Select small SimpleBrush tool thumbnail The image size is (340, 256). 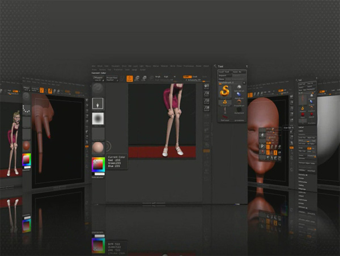pos(225,102)
